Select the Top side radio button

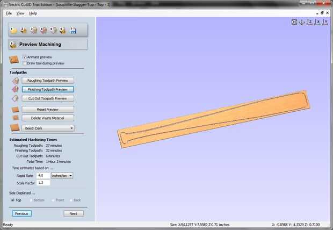(12, 200)
